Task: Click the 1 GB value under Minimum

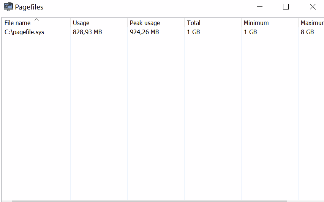Action: 250,32
